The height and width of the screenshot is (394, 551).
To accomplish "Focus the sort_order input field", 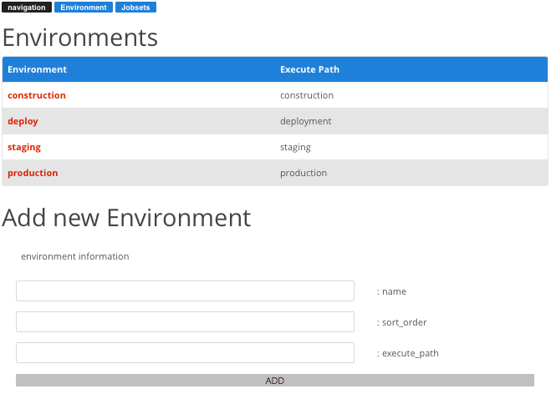I will tap(185, 321).
